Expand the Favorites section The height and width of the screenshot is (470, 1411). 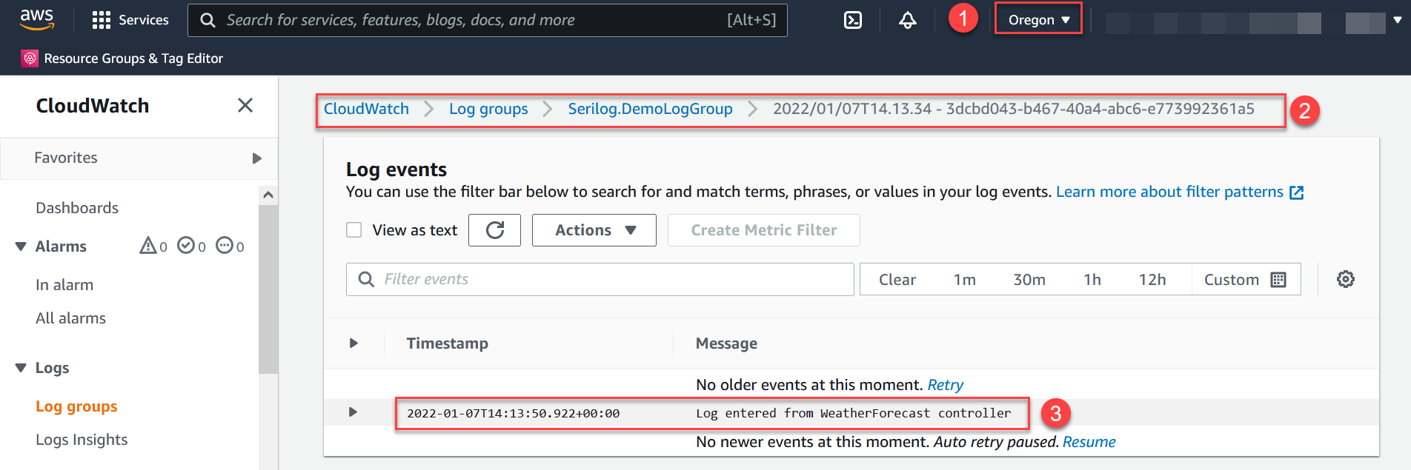tap(256, 158)
